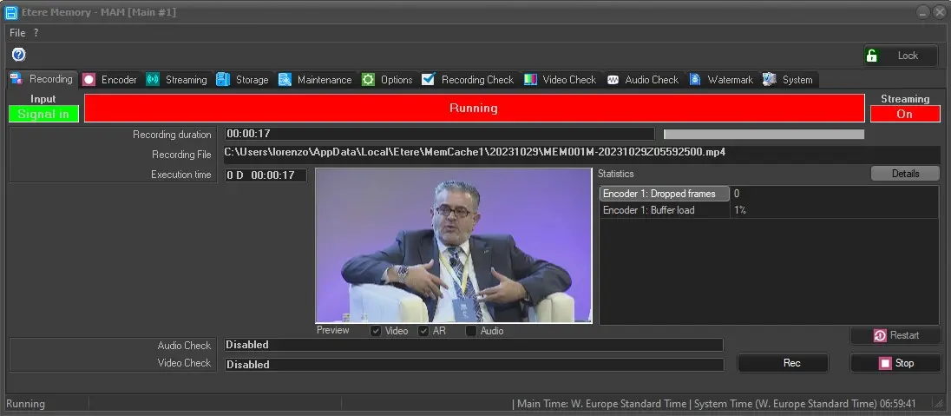Click the System tab gear icon
951x416 pixels.
point(769,80)
